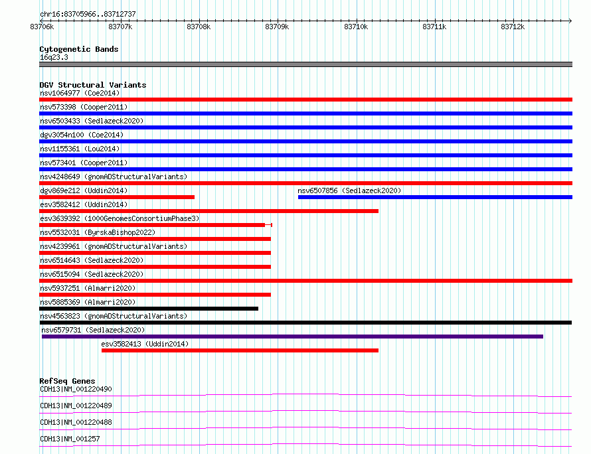Select the red bar of nsv5532031
Image resolution: width=591 pixels, height=454 pixels.
point(155,239)
